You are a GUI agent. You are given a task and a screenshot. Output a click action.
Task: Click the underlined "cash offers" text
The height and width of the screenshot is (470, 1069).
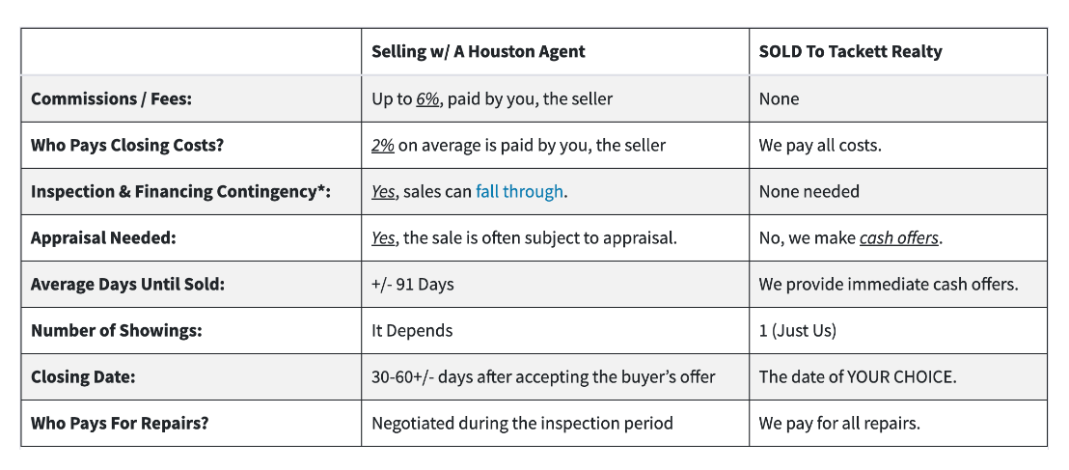tap(898, 237)
